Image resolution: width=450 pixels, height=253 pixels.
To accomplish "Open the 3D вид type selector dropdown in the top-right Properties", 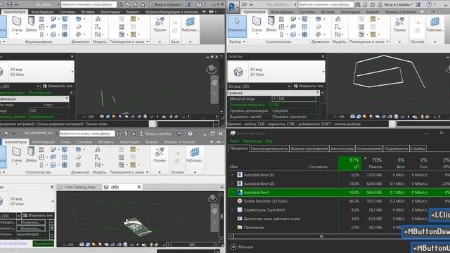I will 323,72.
